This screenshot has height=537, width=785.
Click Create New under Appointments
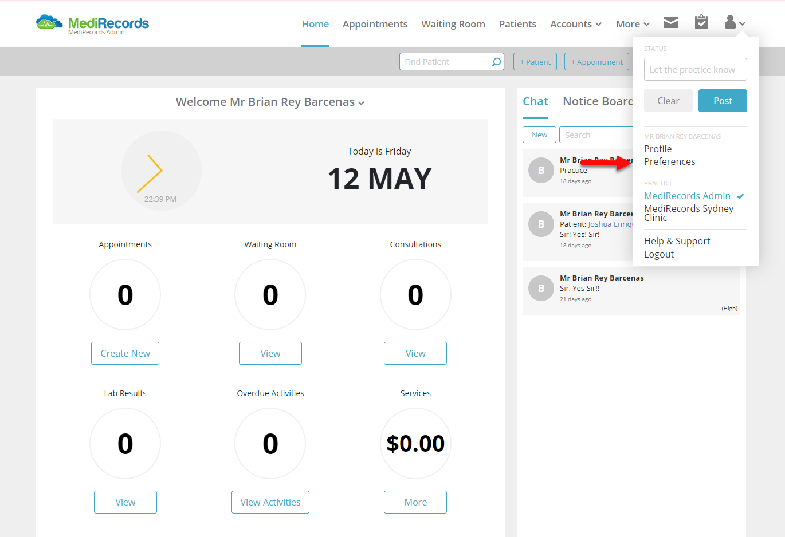point(125,353)
